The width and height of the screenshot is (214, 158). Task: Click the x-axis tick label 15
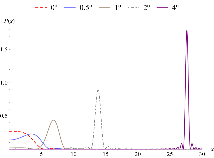(106, 154)
